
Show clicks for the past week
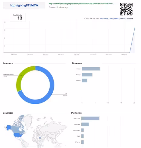pos(116,18)
